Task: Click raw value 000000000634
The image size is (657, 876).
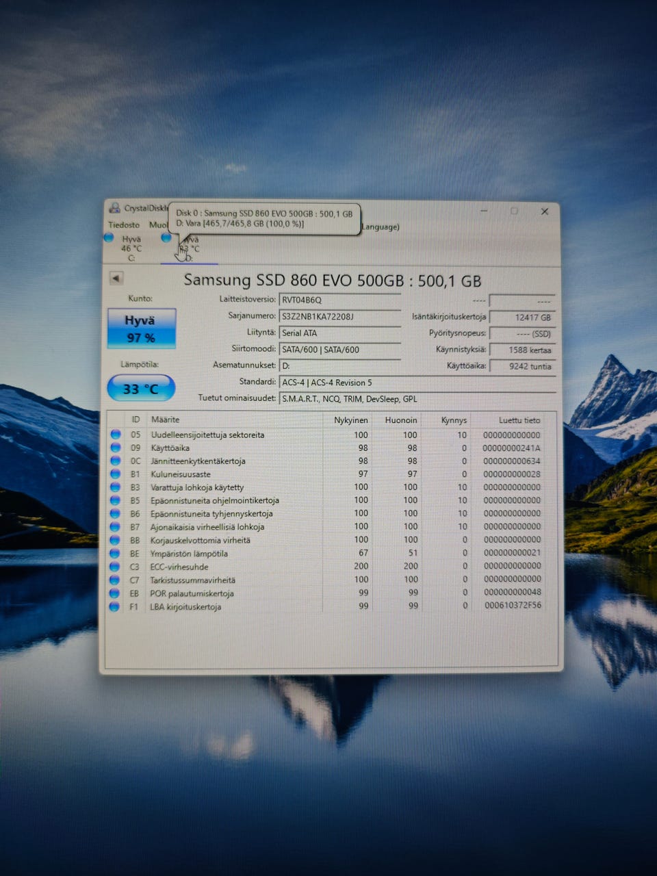Action: click(x=512, y=461)
